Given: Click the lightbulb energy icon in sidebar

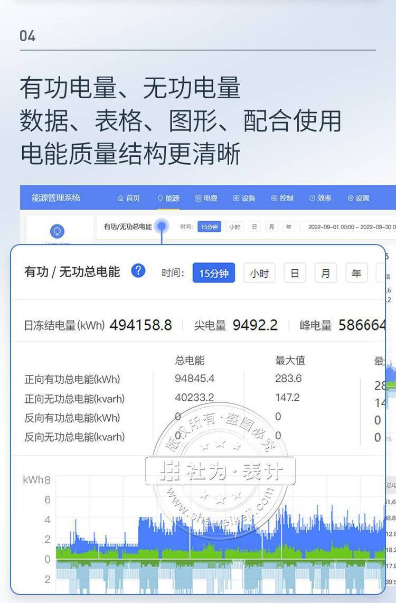Looking at the screenshot, I should coord(57,231).
